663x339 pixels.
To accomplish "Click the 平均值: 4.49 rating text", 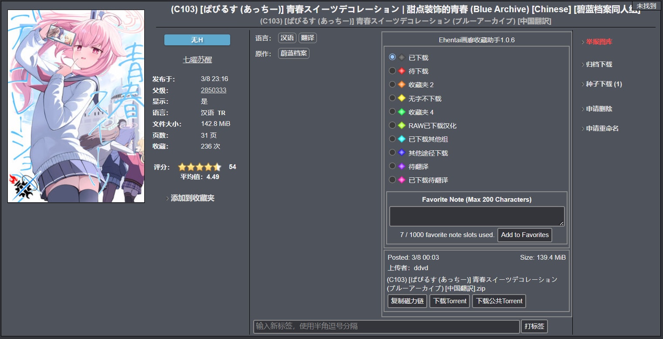I will click(x=200, y=177).
